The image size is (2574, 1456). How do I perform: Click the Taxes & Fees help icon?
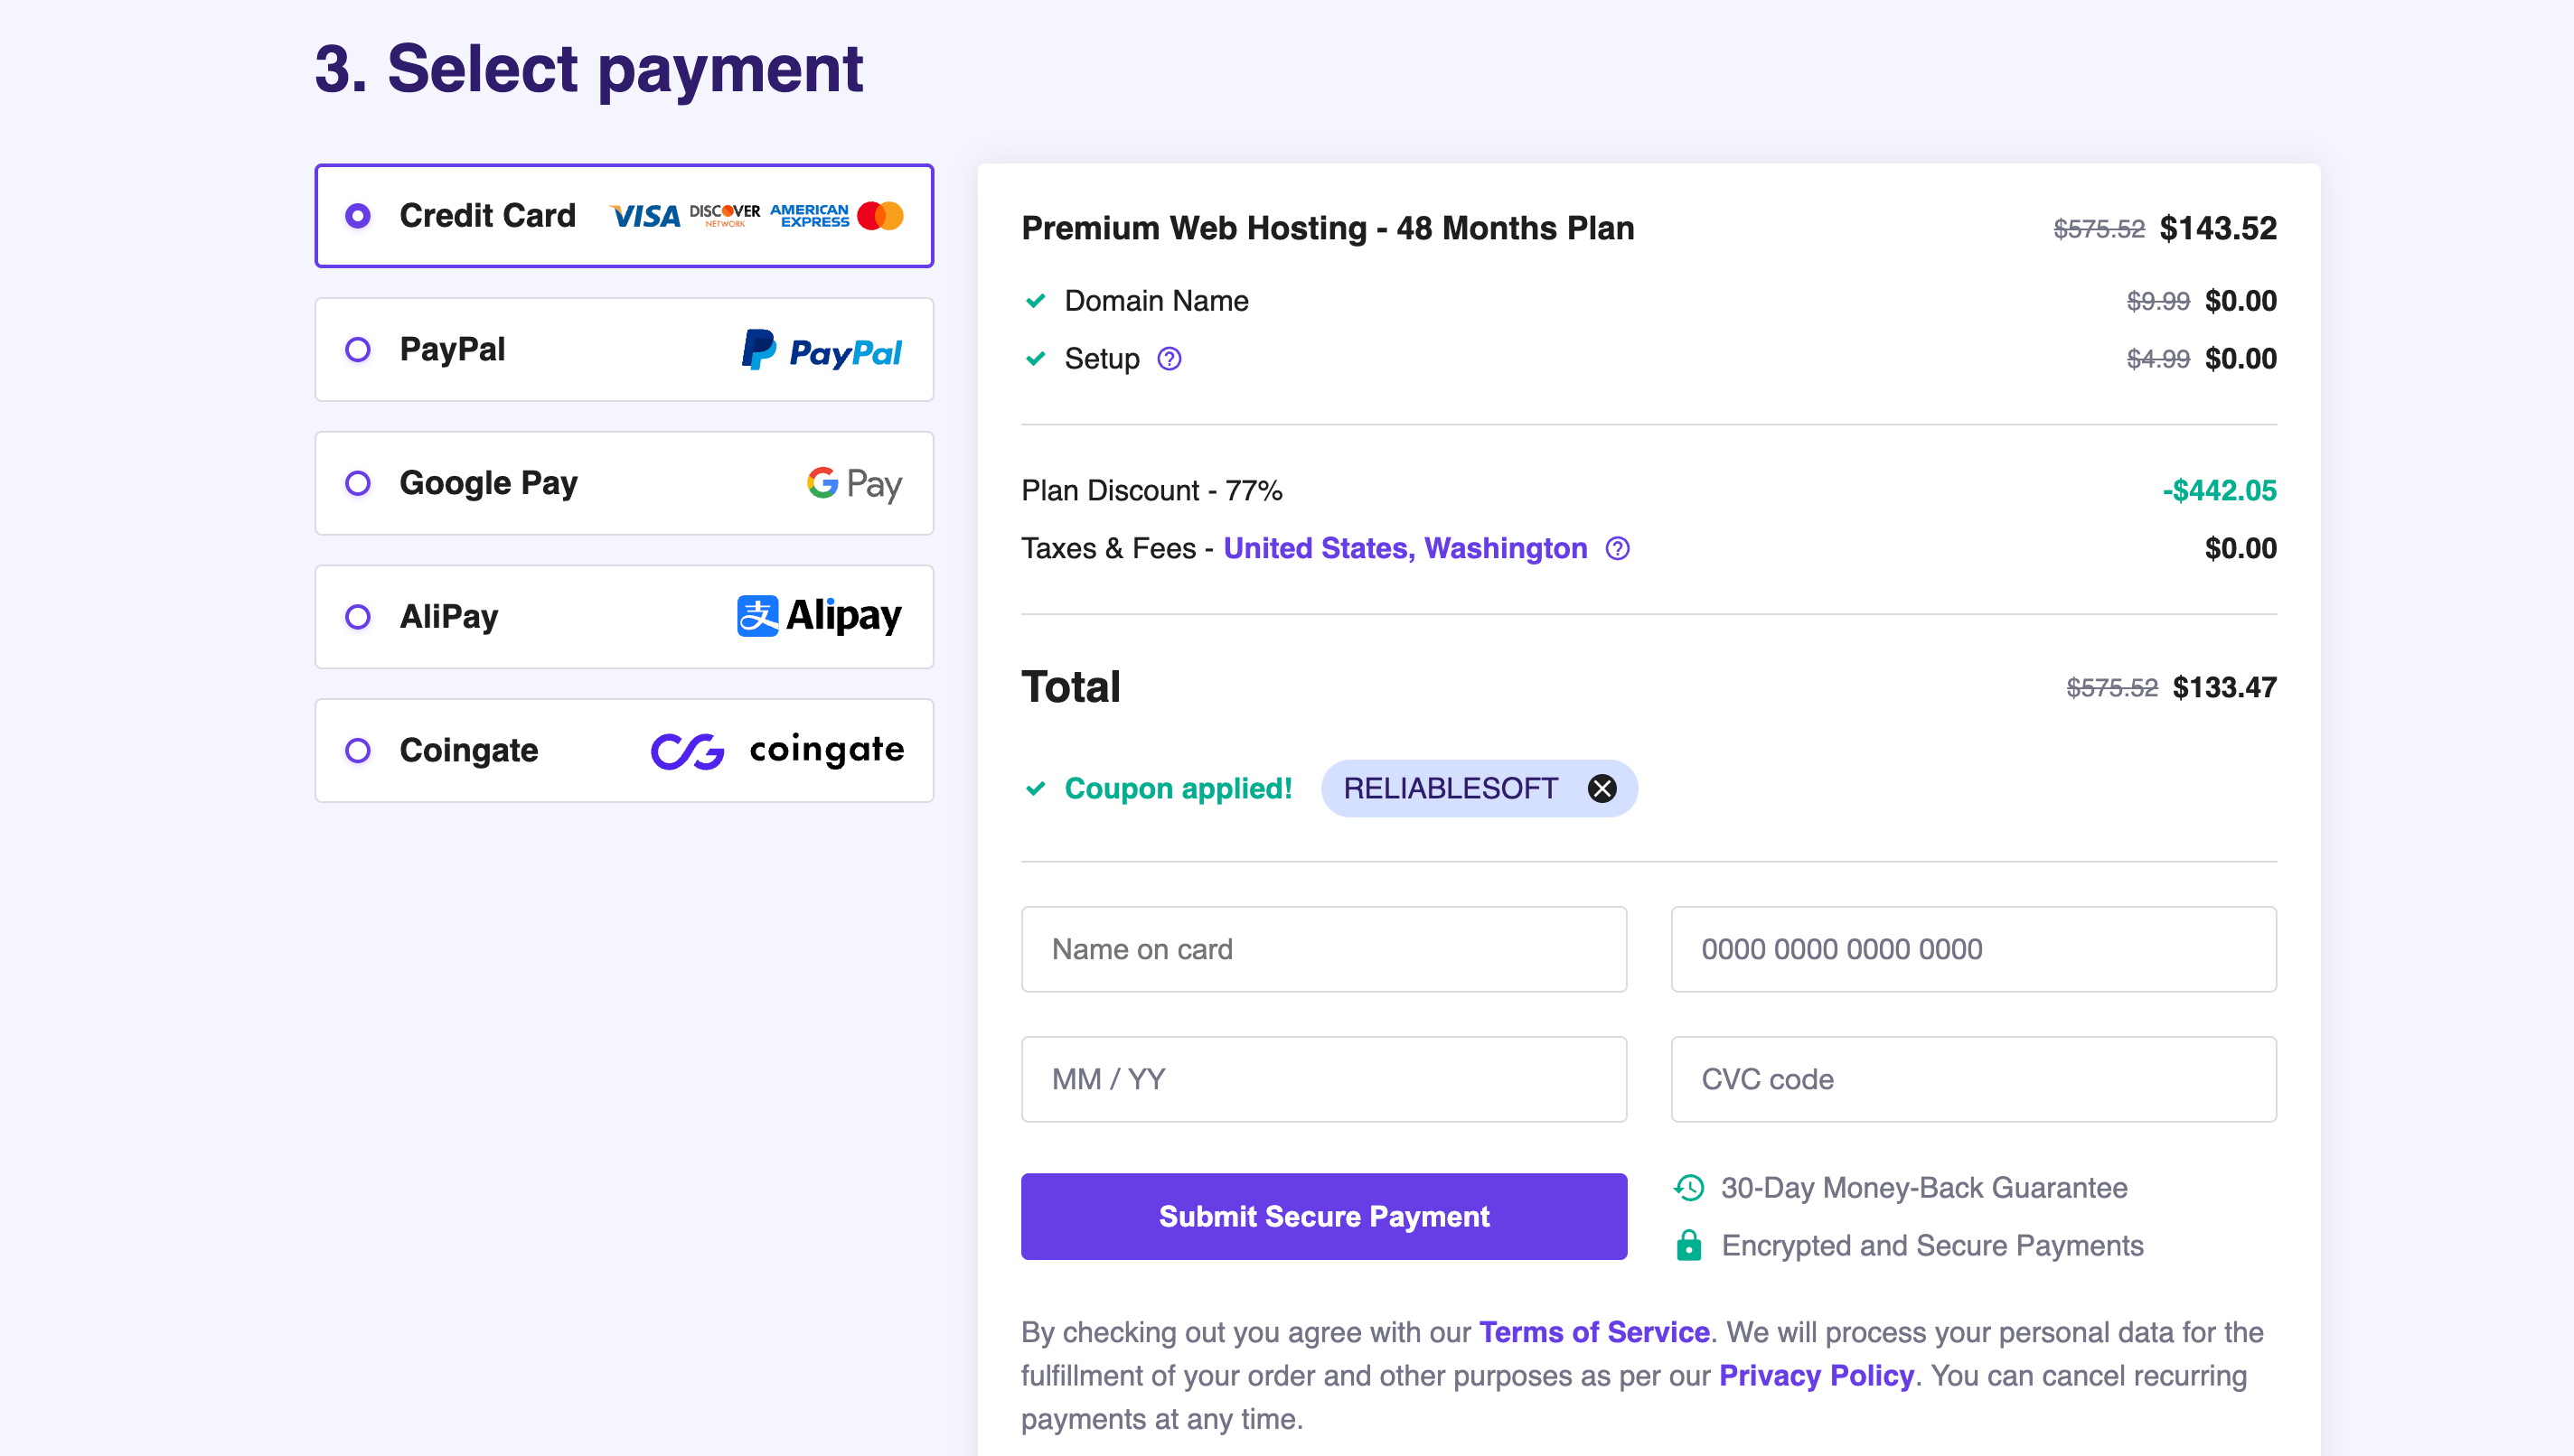(1618, 549)
